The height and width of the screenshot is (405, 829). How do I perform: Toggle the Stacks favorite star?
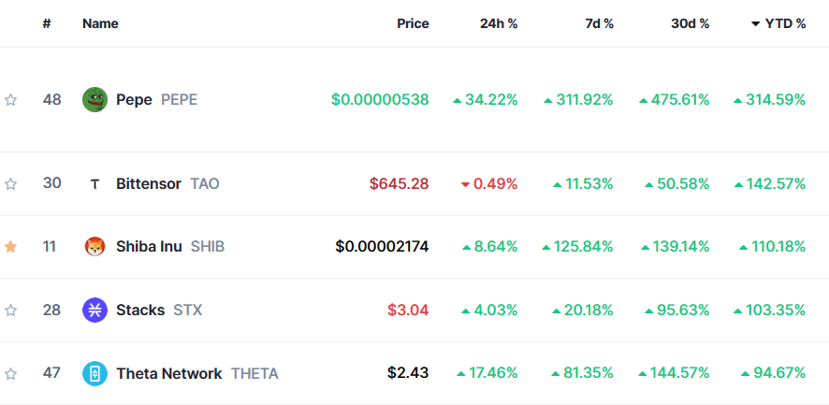(11, 311)
